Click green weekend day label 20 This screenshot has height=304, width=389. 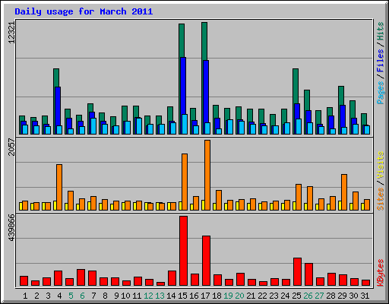tap(239, 296)
